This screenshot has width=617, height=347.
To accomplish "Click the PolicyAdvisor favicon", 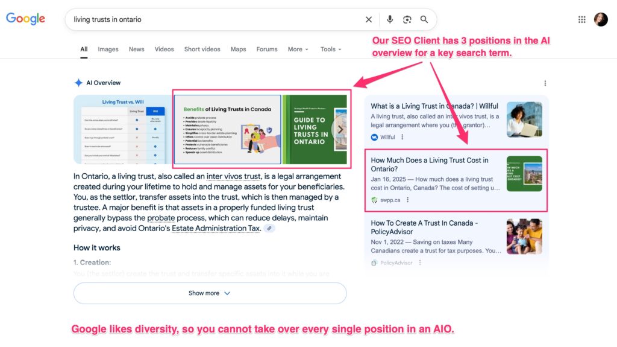I will [x=374, y=263].
